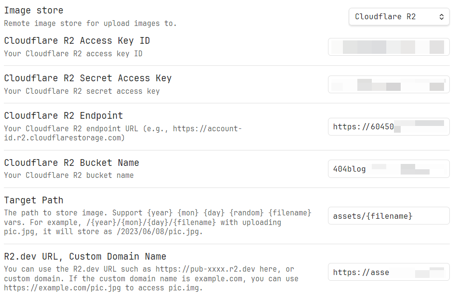
Task: Edit the Target Path field with assets/{filename}
Action: [389, 216]
